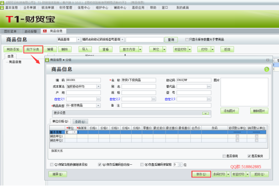Click the main toolbar 返回 button

pos(227,50)
